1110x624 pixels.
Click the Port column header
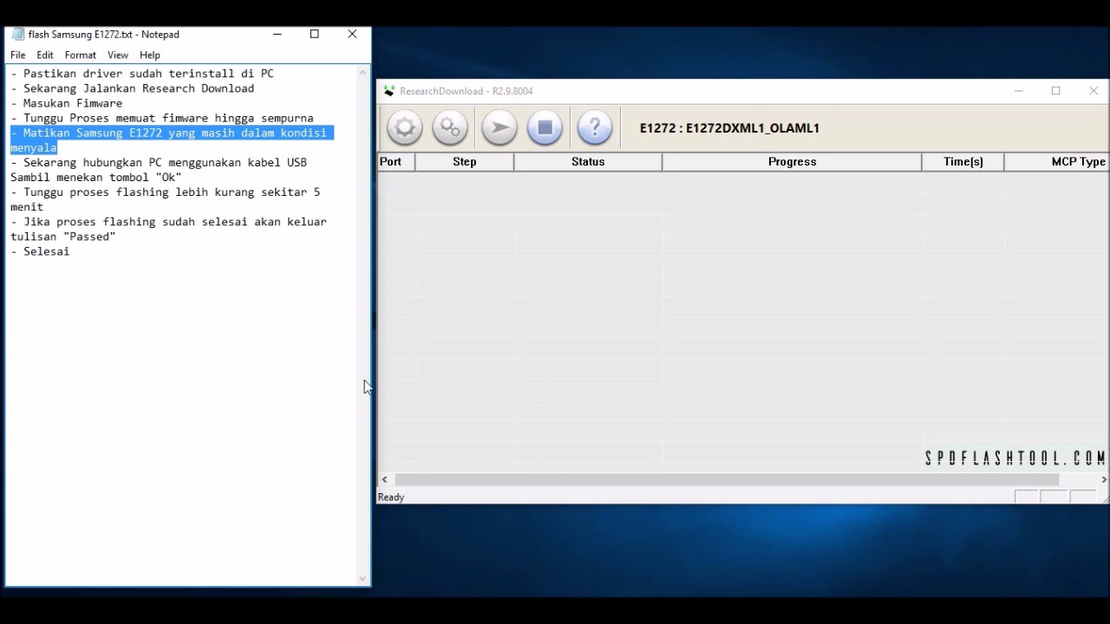click(x=396, y=162)
